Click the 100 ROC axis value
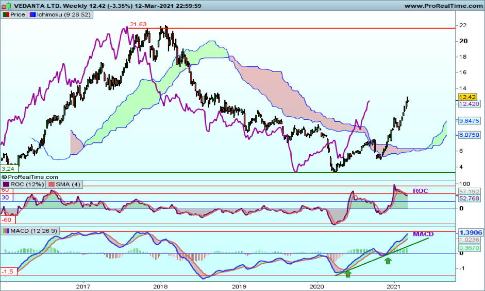Viewport: 485px width, 291px height. [x=464, y=184]
